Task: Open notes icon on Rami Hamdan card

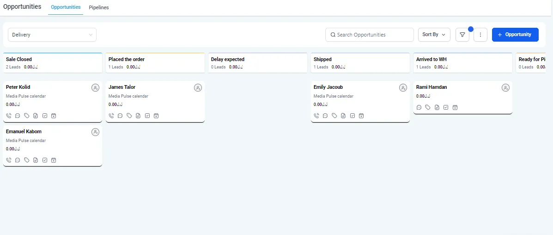Action: tap(437, 107)
